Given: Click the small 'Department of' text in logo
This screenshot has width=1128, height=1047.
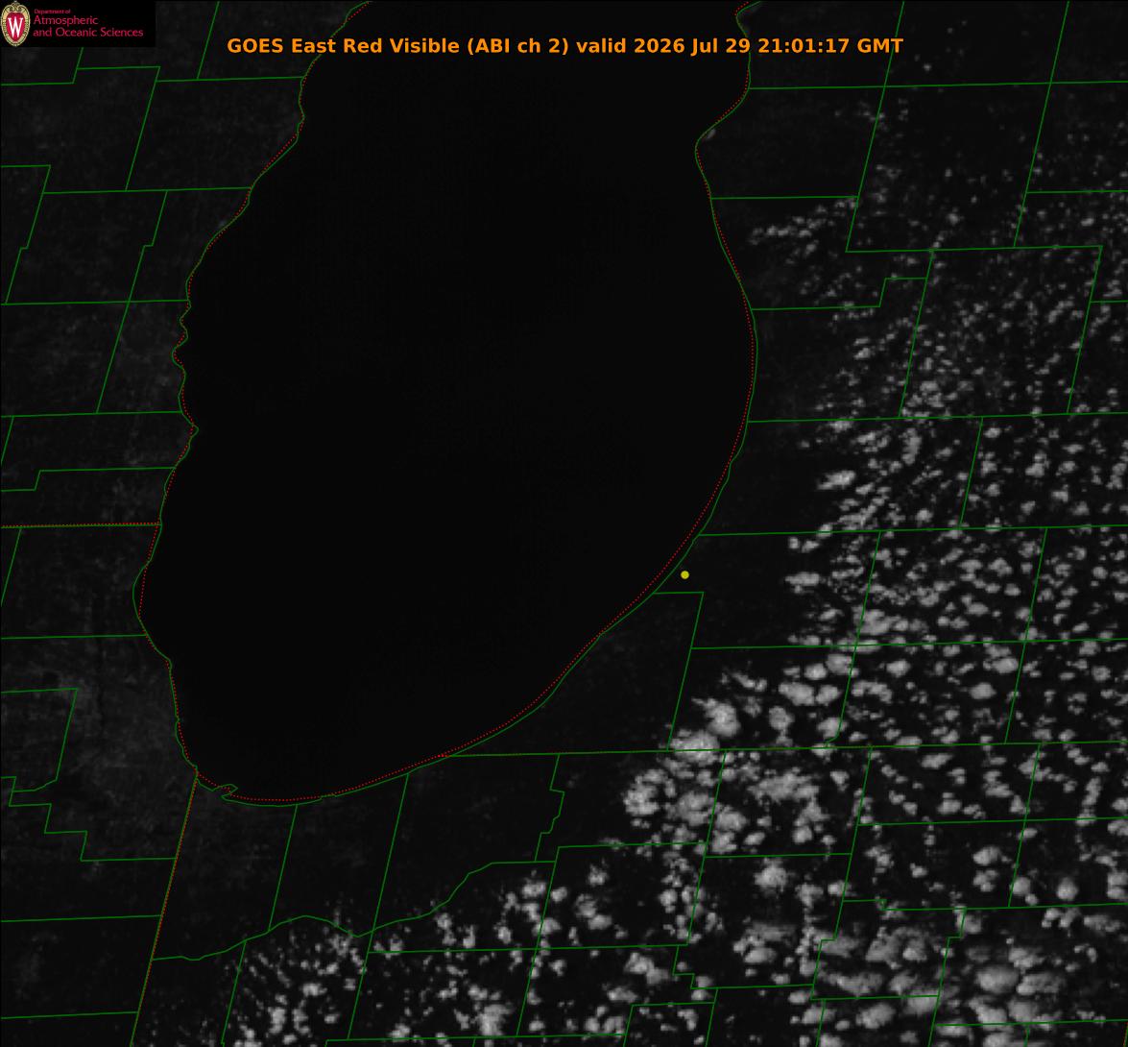Looking at the screenshot, I should (x=52, y=12).
